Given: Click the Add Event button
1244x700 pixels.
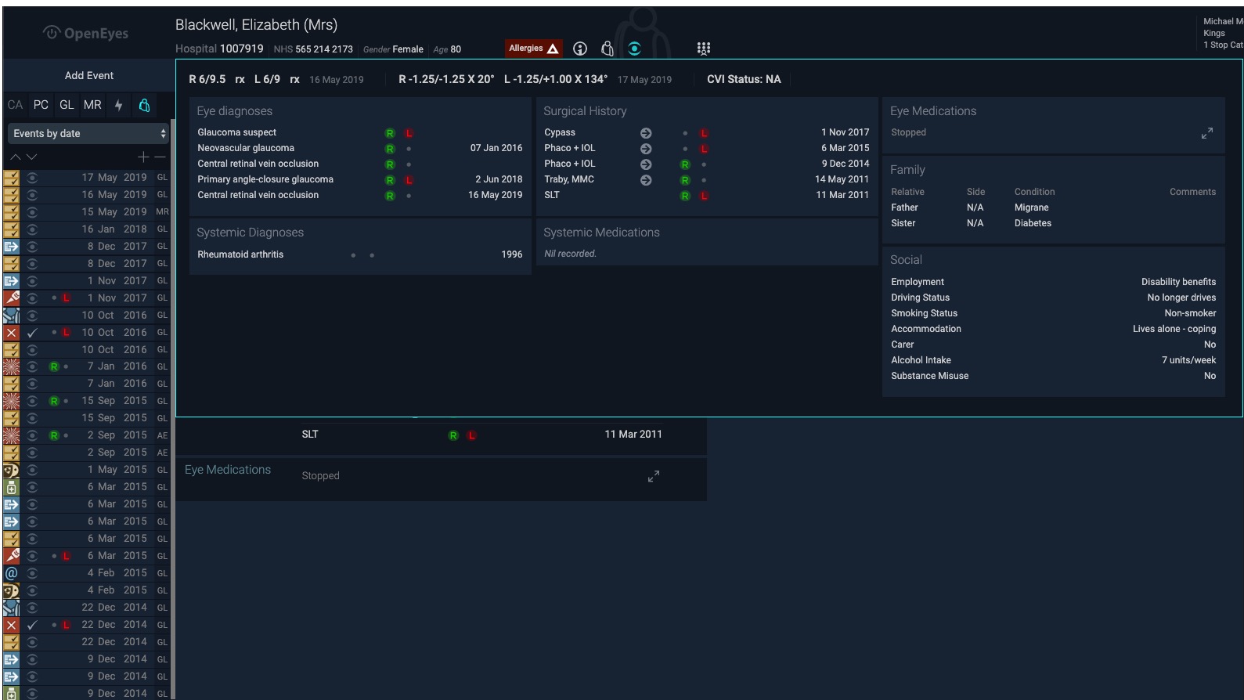Looking at the screenshot, I should 88,75.
